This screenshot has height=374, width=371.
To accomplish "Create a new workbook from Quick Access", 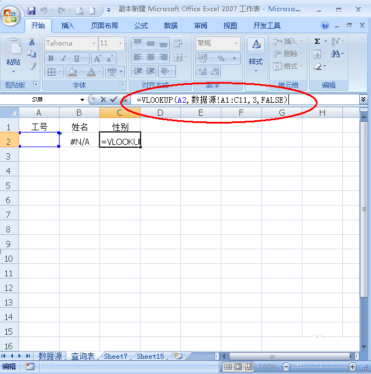I will point(92,11).
